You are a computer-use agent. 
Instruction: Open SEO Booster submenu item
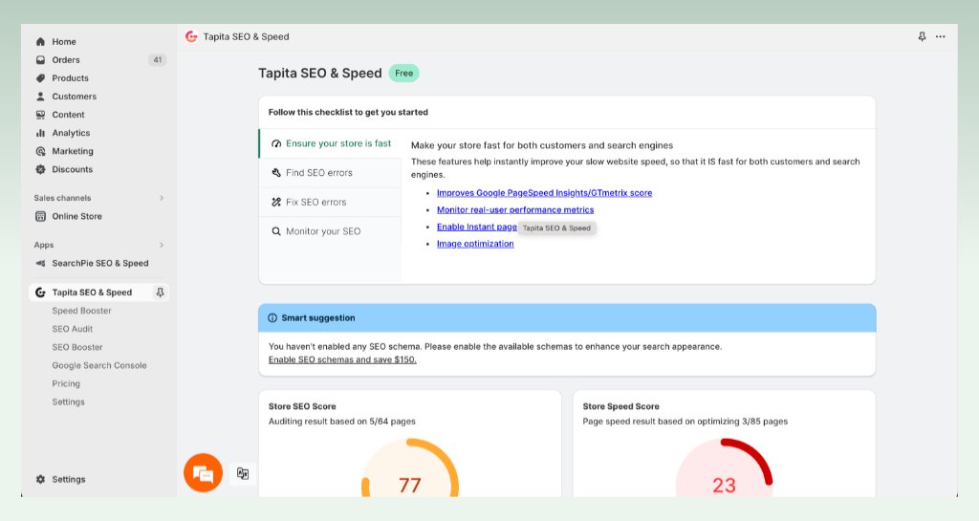pyautogui.click(x=77, y=347)
